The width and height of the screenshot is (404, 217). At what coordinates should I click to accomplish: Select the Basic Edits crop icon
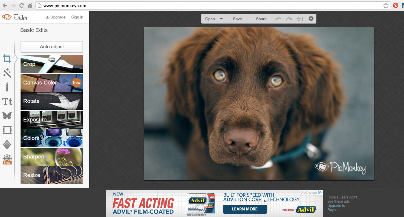7,59
